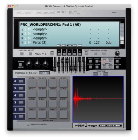Select pad bank 4 button
This screenshot has height=140, width=138.
click(x=21, y=95)
